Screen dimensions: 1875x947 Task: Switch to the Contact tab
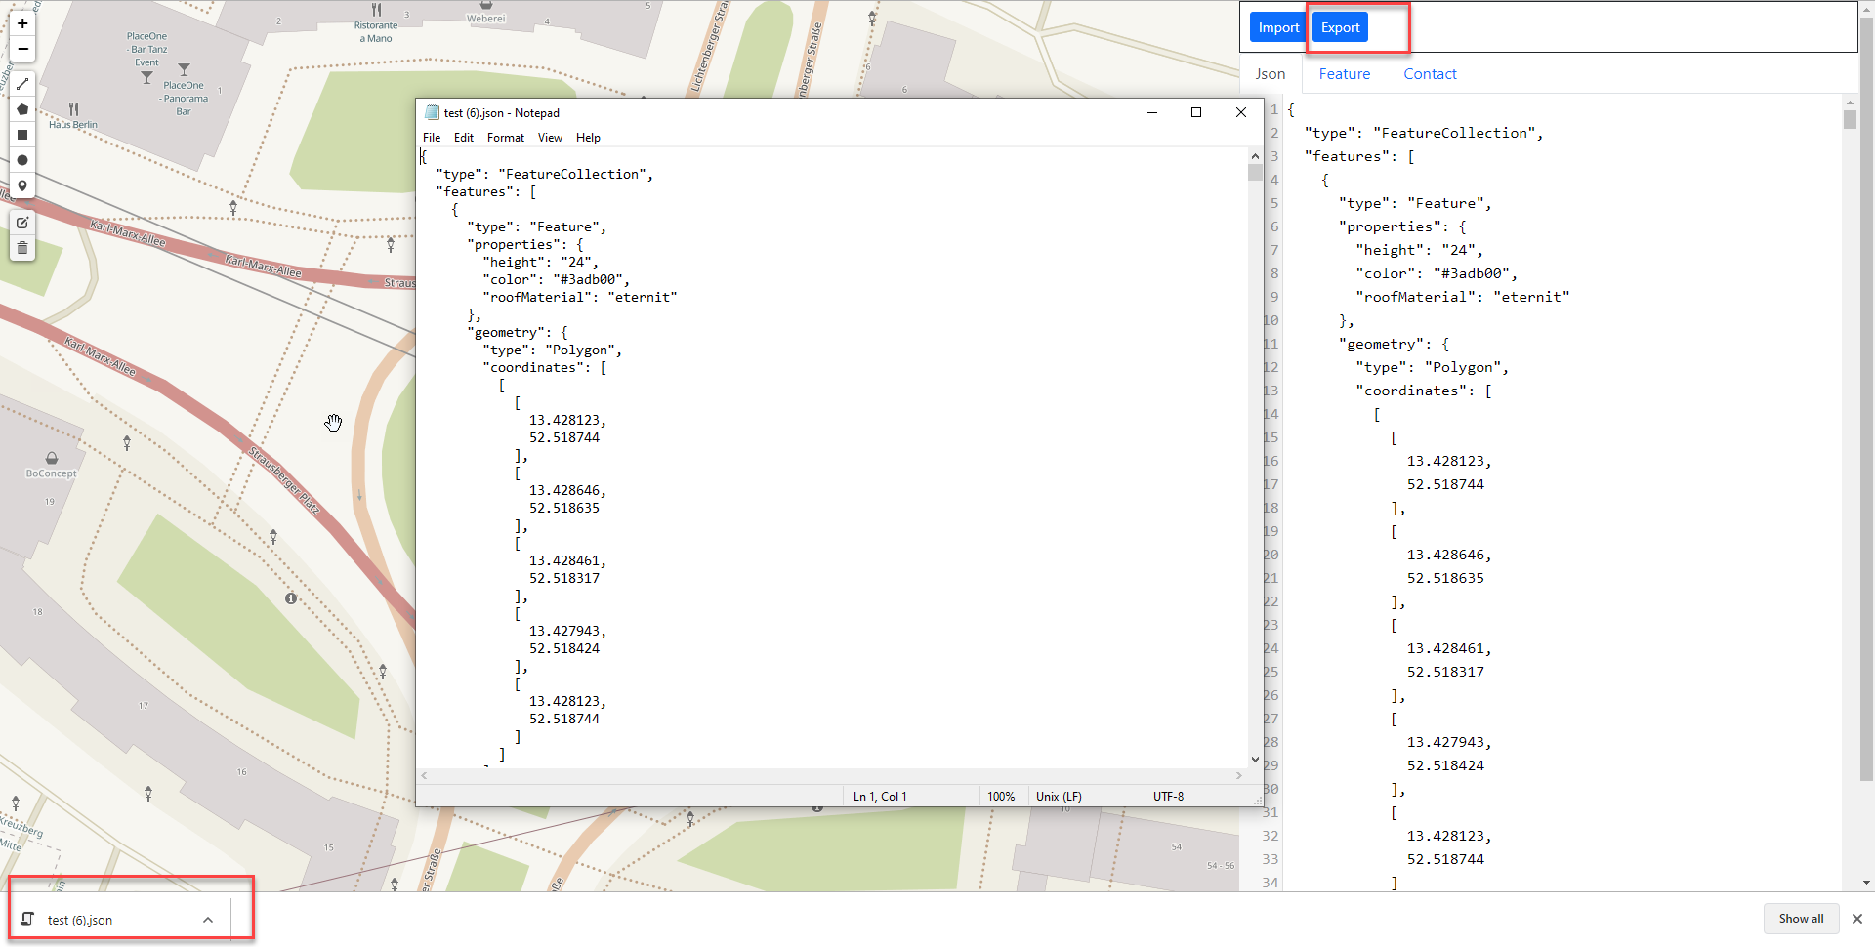(1430, 74)
